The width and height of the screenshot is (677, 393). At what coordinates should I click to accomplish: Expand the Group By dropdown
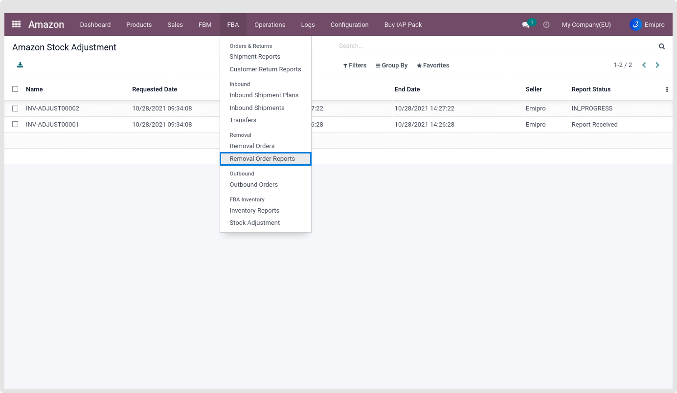(391, 65)
